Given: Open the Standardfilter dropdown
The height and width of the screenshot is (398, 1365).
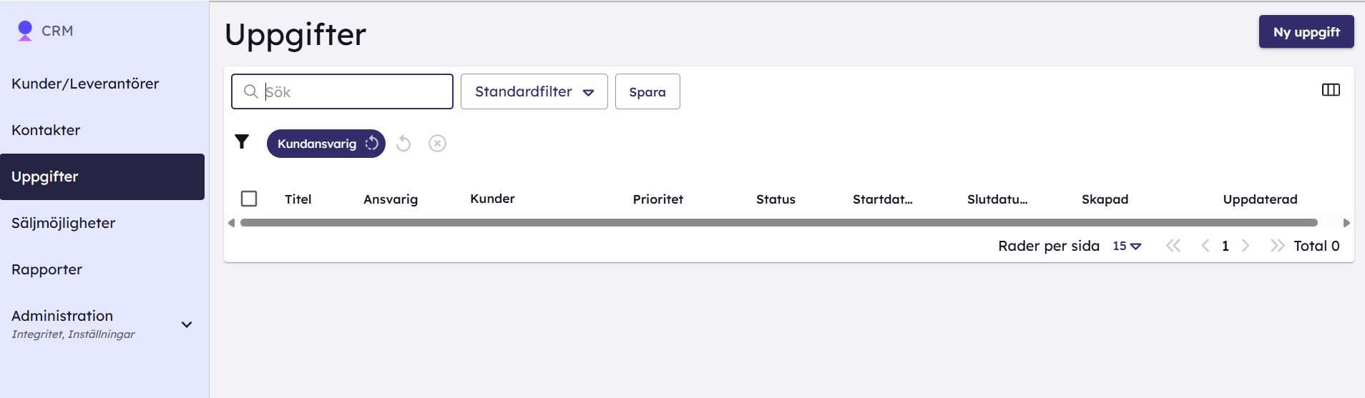Looking at the screenshot, I should pos(534,91).
